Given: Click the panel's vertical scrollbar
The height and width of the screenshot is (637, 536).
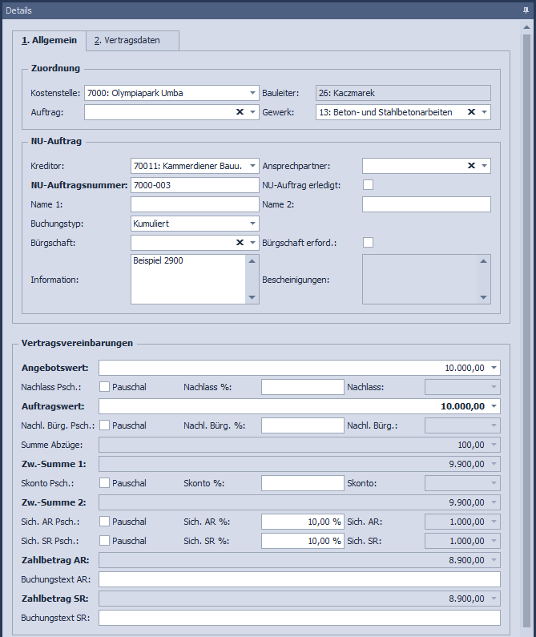Looking at the screenshot, I should (x=526, y=321).
